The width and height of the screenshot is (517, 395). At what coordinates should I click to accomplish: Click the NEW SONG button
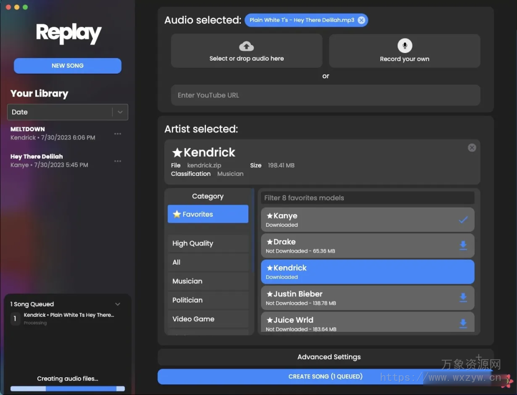click(x=67, y=66)
